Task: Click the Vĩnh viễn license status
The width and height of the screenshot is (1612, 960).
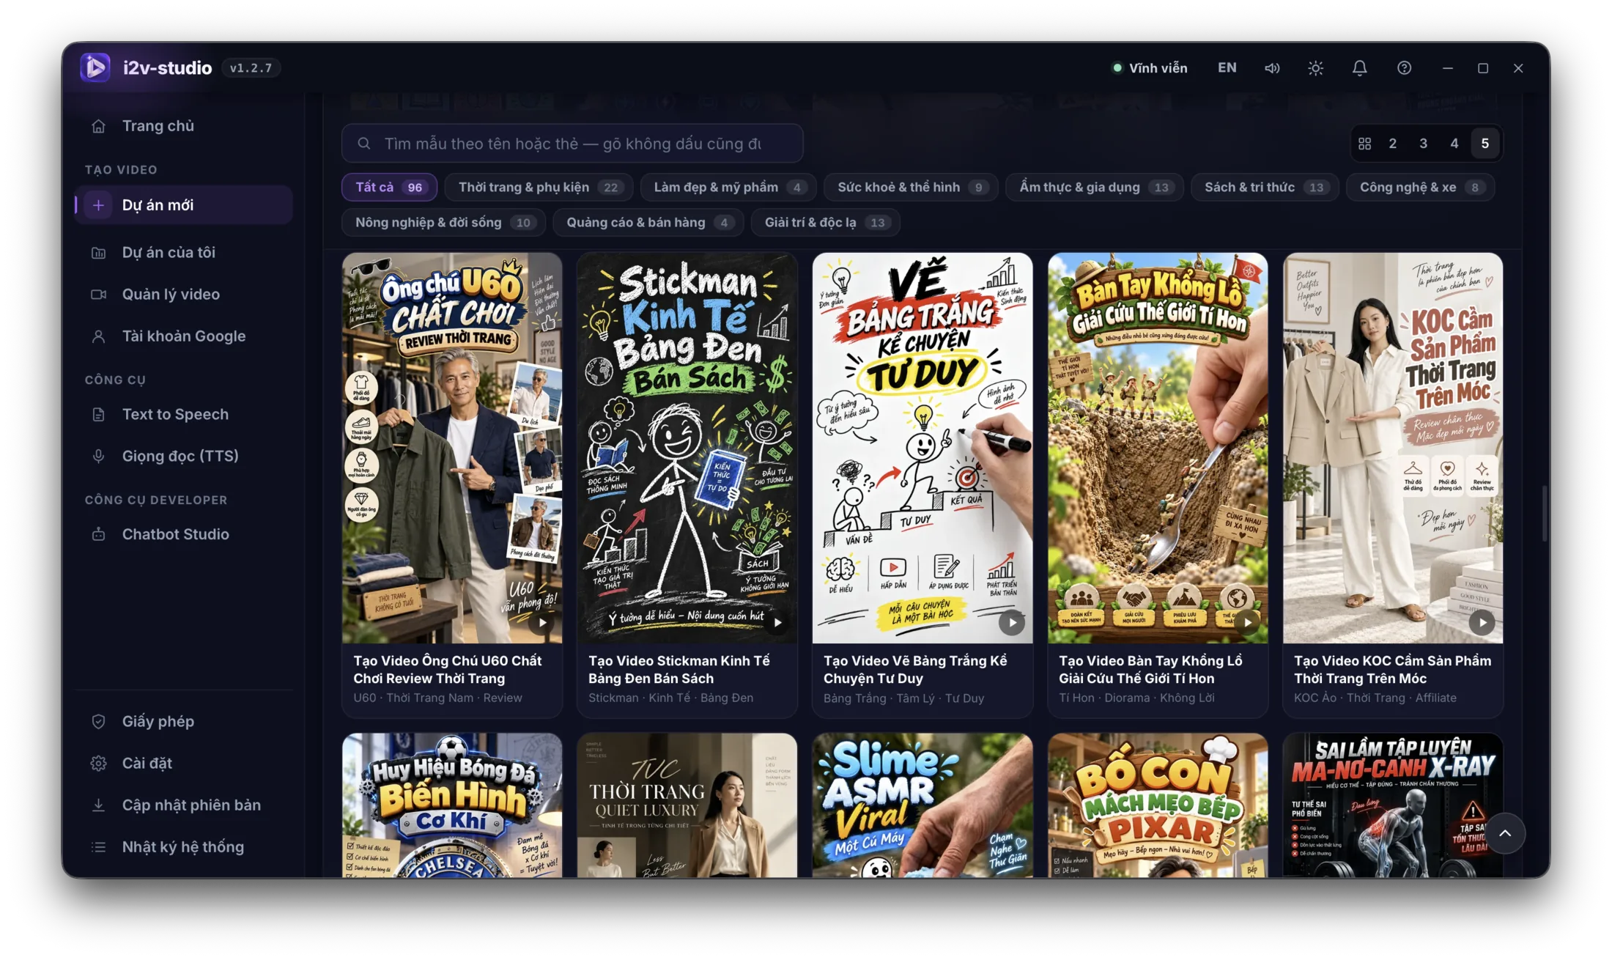Action: (1150, 68)
